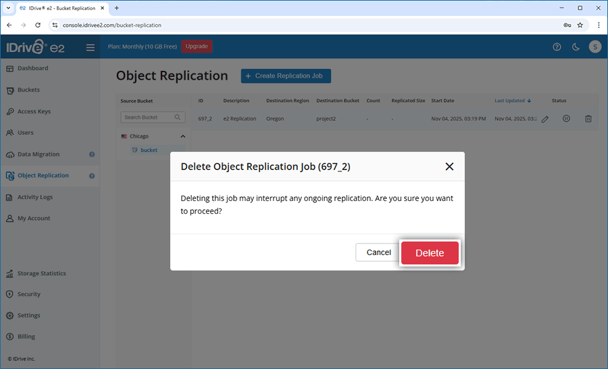Click the Search Bucket input field

[x=147, y=117]
